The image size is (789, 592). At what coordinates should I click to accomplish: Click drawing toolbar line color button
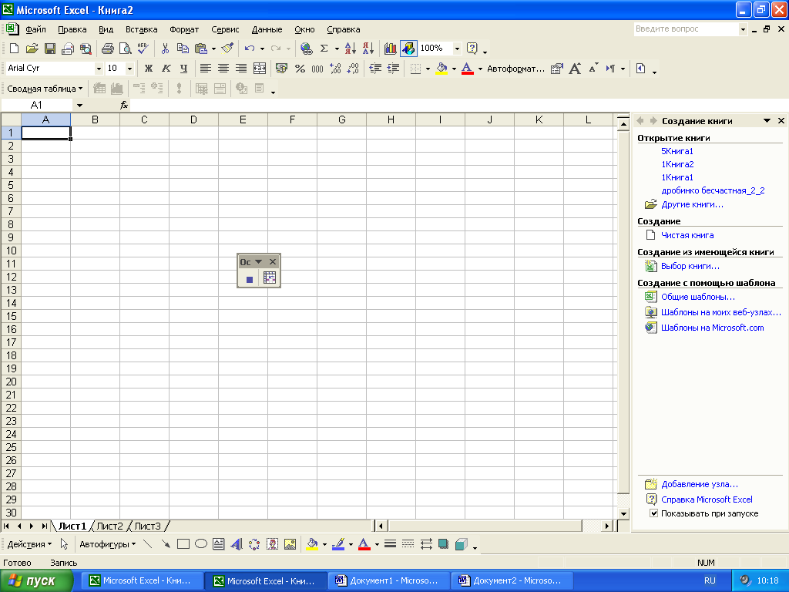338,544
